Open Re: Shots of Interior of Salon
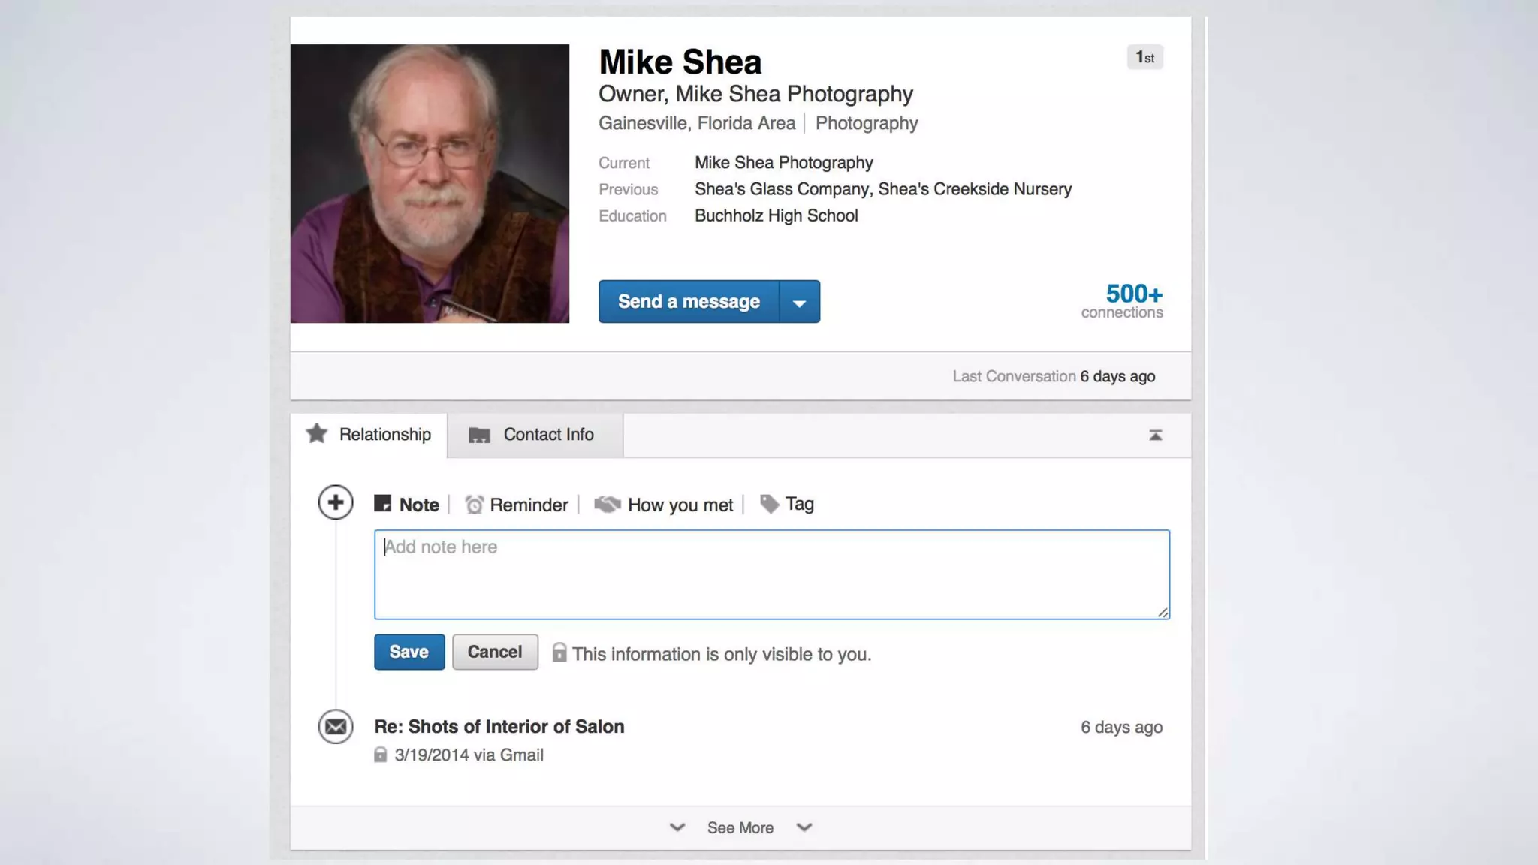Viewport: 1538px width, 865px height. tap(499, 726)
